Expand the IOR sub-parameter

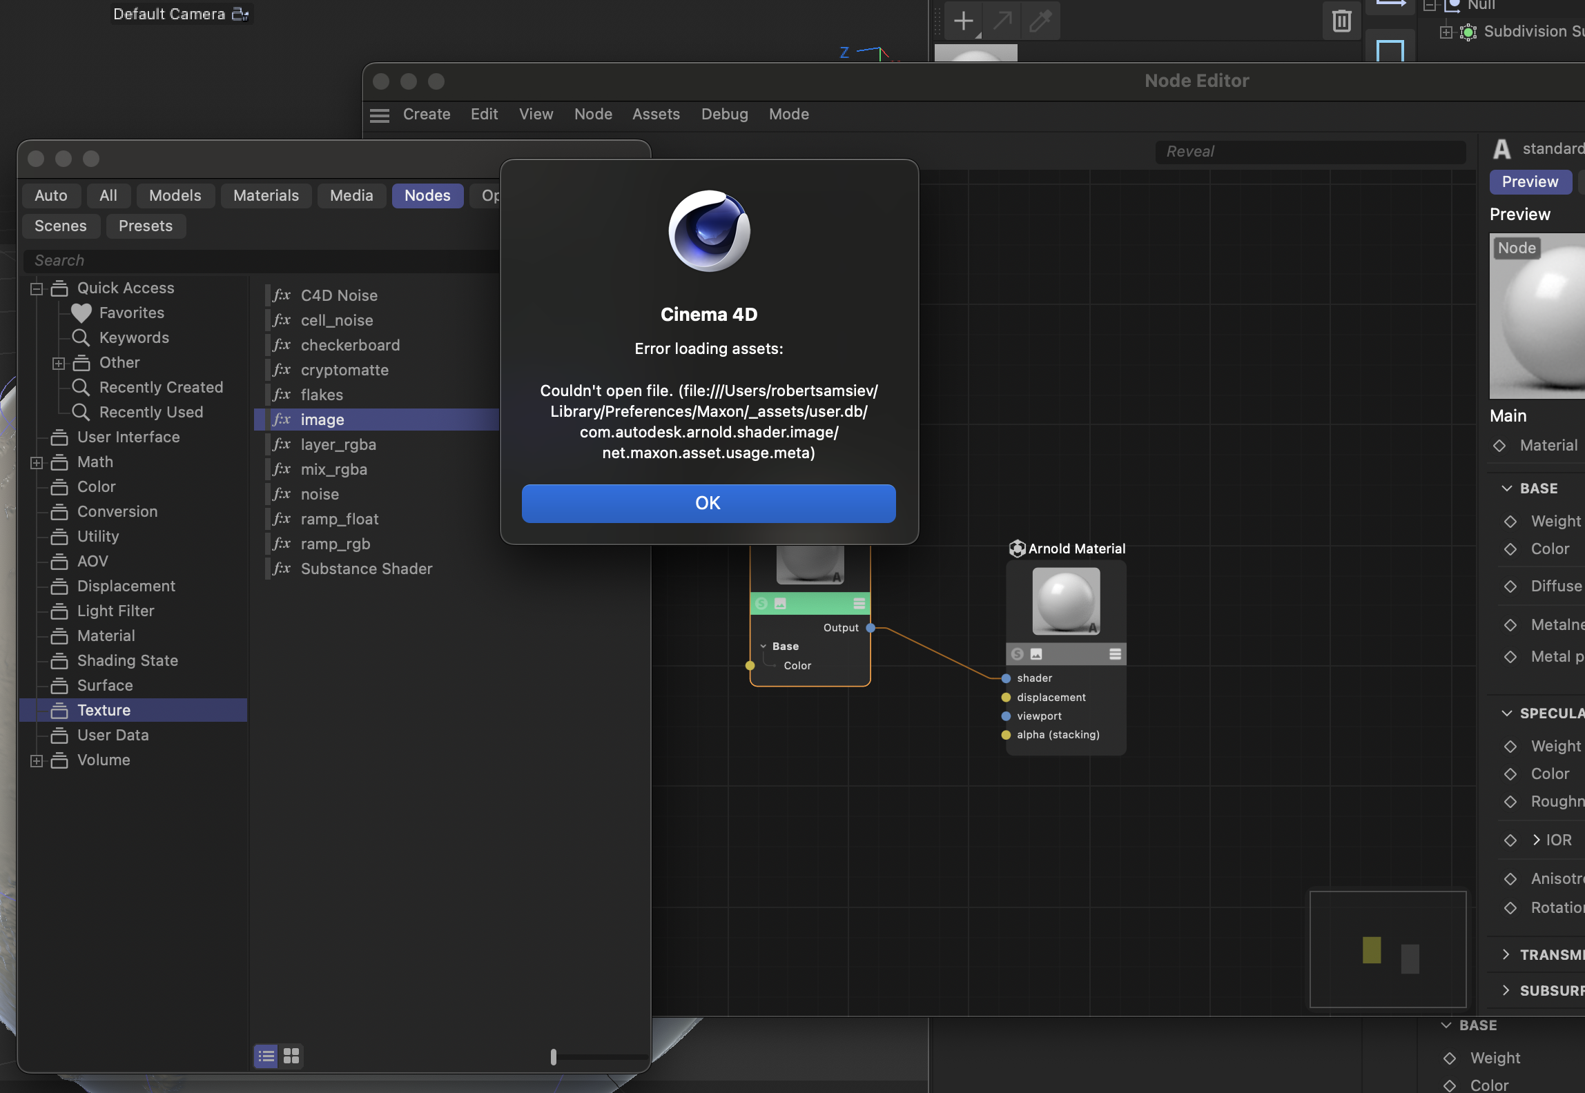[1537, 840]
